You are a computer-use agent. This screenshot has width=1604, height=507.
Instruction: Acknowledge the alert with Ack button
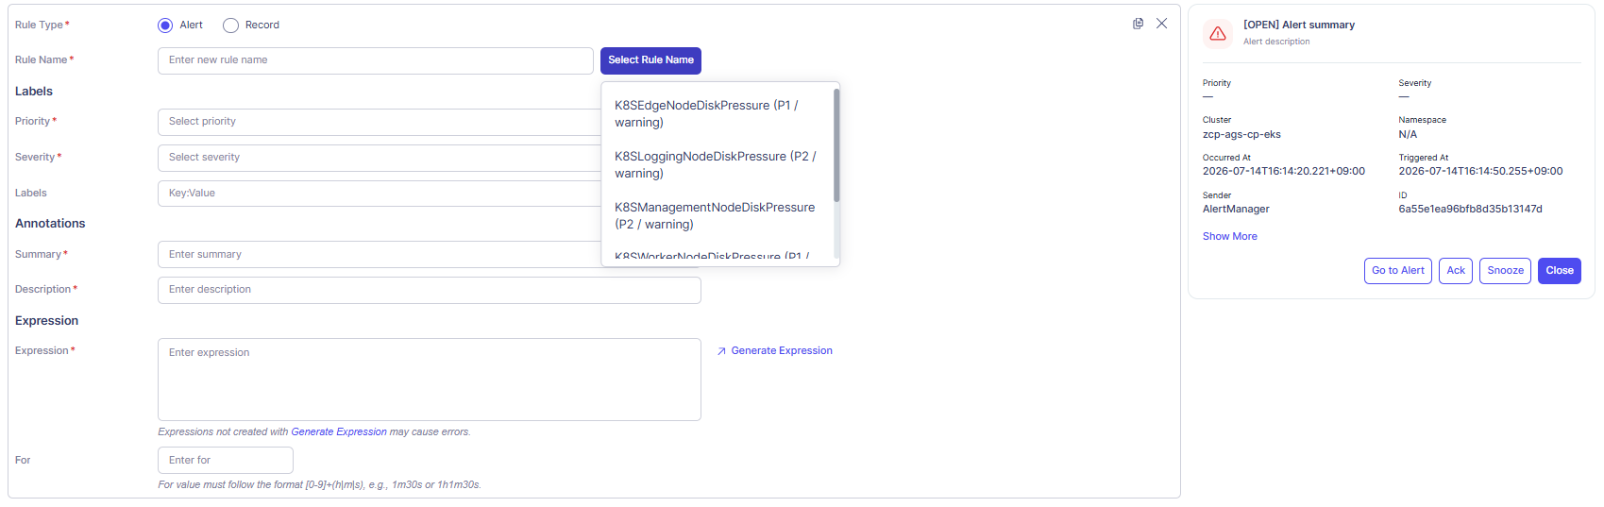(1456, 271)
